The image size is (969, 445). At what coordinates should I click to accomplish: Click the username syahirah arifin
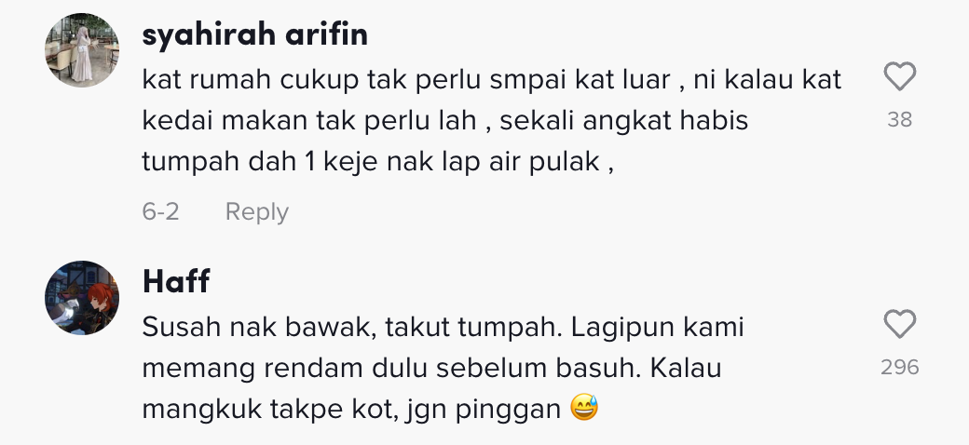click(x=254, y=34)
